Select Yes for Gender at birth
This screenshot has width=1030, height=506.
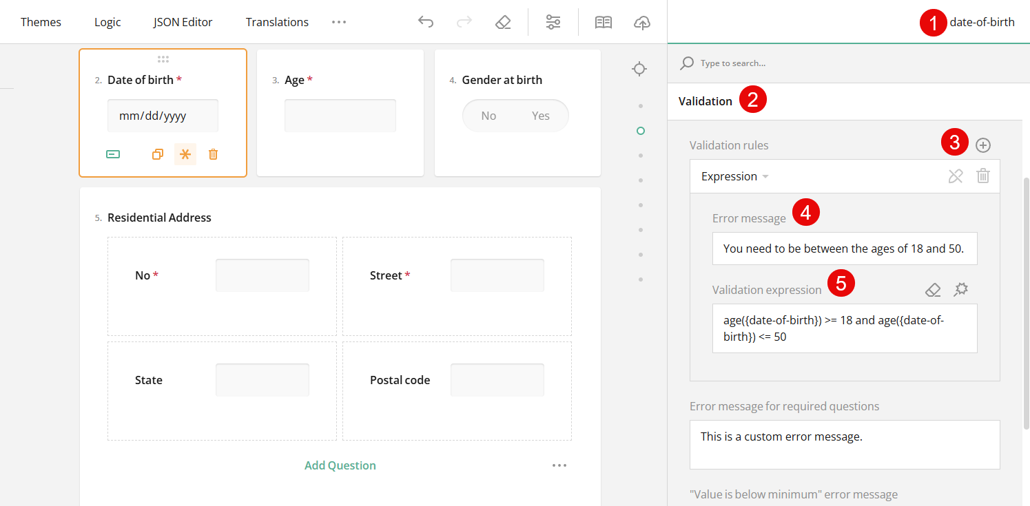click(541, 115)
